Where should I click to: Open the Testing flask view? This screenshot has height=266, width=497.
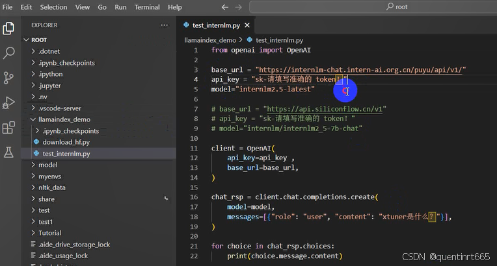(x=8, y=152)
